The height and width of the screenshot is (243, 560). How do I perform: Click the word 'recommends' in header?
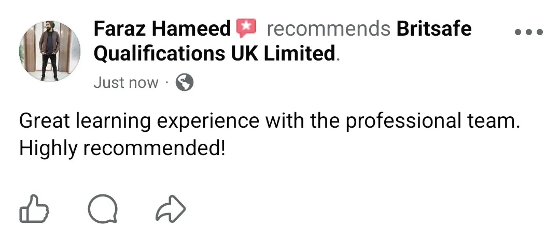329,29
